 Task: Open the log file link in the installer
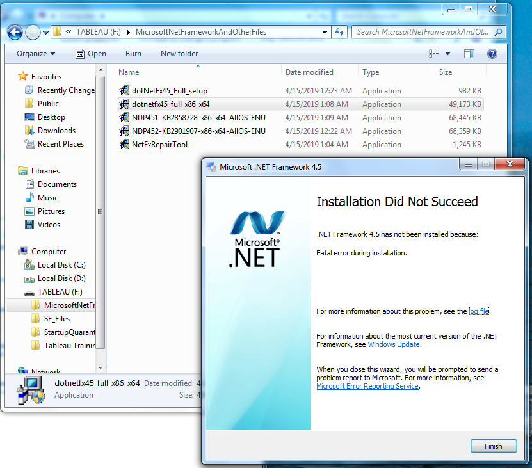tap(479, 311)
